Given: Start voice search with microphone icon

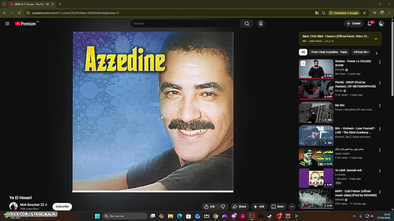Looking at the screenshot, I should coord(261,24).
